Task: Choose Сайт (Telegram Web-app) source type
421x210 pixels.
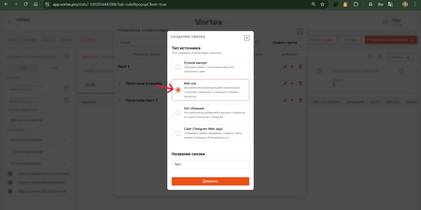Action: tap(178, 133)
